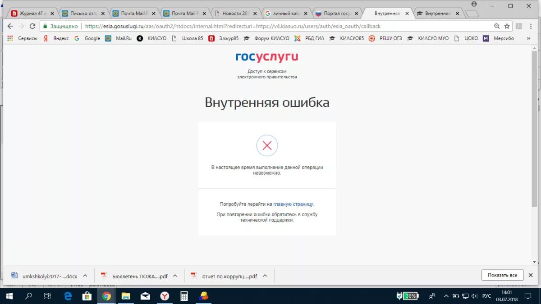This screenshot has height=304, width=541.
Task: Open the Сервисы apps bookmark
Action: pos(22,38)
